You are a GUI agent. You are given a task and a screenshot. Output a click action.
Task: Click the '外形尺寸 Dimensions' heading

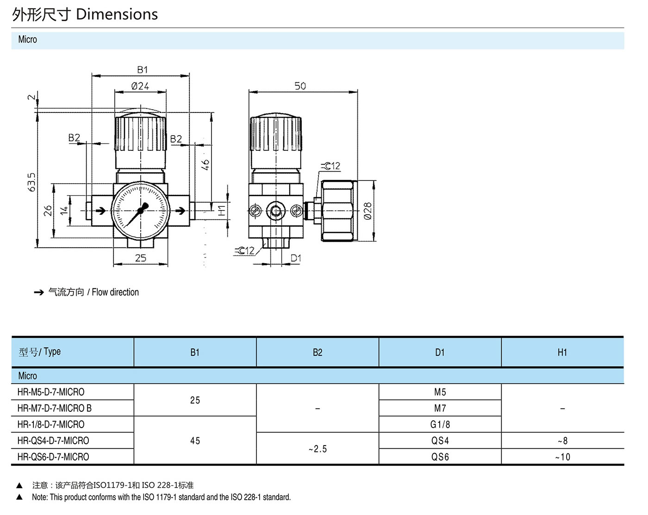pos(85,14)
